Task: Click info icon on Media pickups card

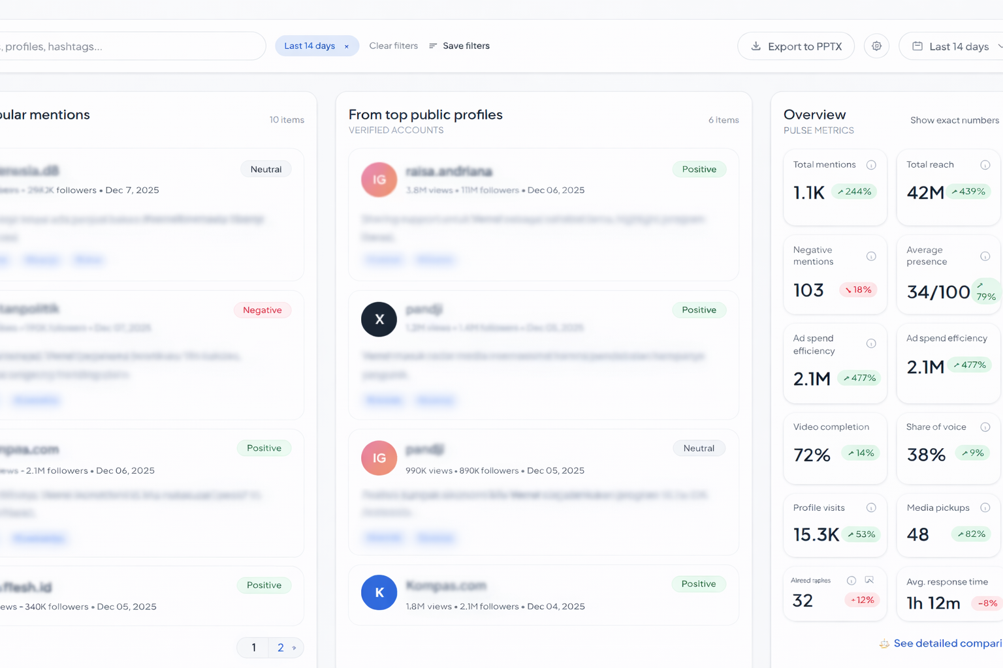Action: [985, 508]
